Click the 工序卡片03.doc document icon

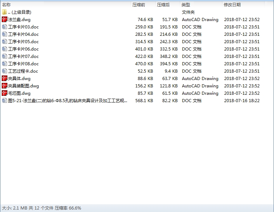click(x=5, y=27)
